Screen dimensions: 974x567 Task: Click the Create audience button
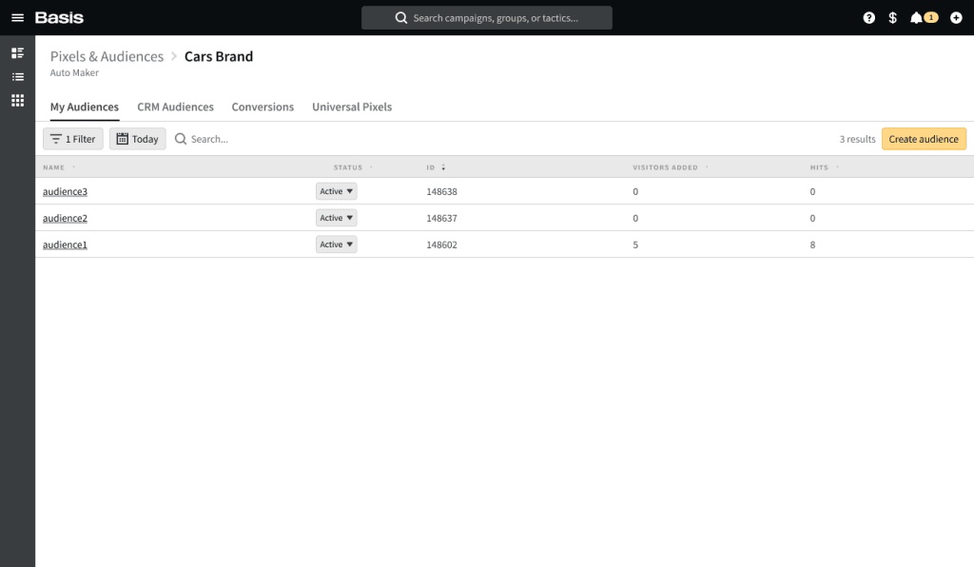coord(923,139)
